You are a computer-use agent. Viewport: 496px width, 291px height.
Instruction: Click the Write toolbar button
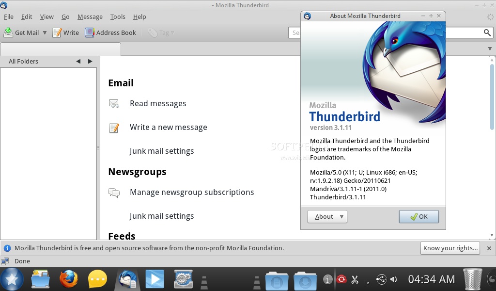pyautogui.click(x=66, y=32)
